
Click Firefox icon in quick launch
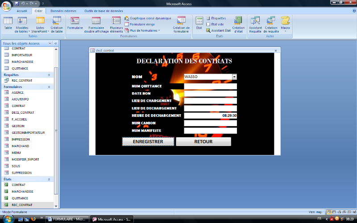point(33,219)
